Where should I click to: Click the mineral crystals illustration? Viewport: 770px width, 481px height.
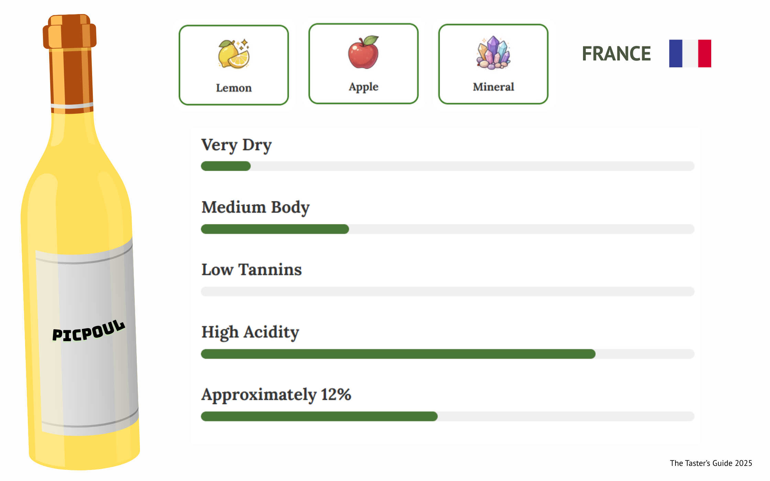(x=493, y=53)
